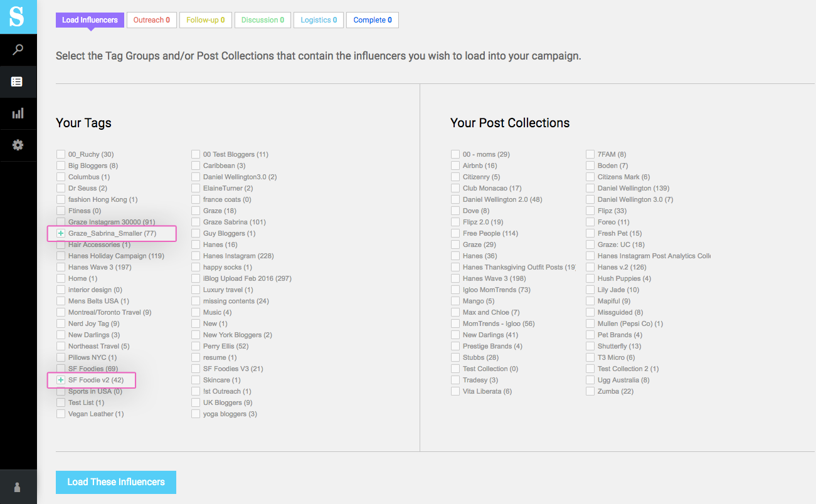The image size is (816, 504).
Task: Check the 00 Test Bloggers checkbox
Action: pos(196,154)
